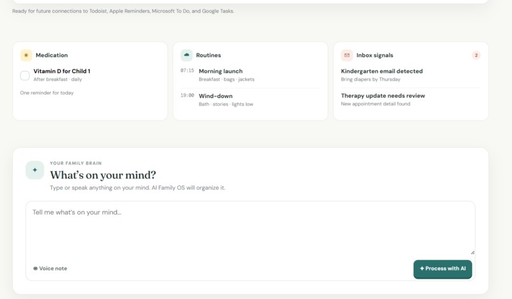Click the Inbox signals heading
Image resolution: width=512 pixels, height=299 pixels.
pos(375,55)
